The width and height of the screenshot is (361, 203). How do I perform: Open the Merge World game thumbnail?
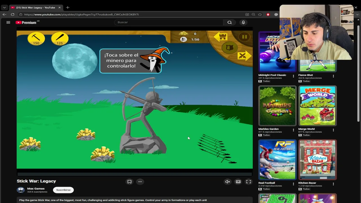click(317, 106)
